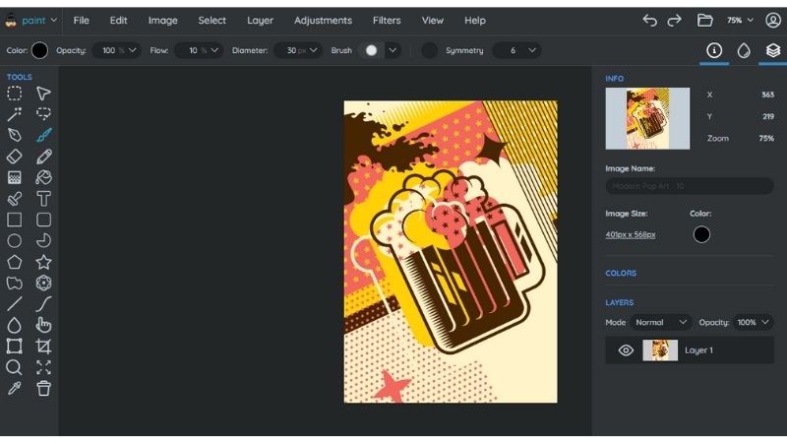Select the Blur droplet tool
787x443 pixels.
(14, 326)
